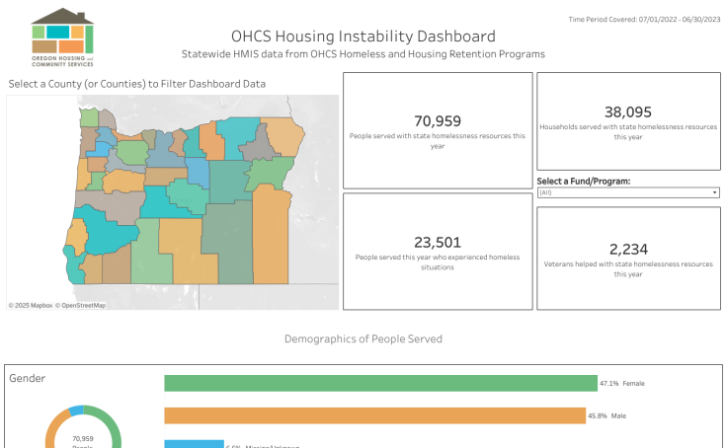
Task: Open the Select a Fund/Program dropdown
Action: (627, 193)
